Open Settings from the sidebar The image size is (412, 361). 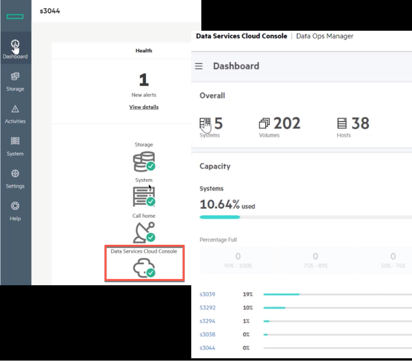[15, 178]
